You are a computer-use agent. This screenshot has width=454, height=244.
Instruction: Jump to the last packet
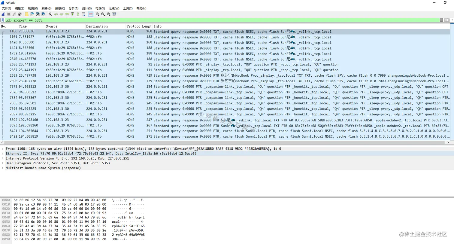[78, 14]
